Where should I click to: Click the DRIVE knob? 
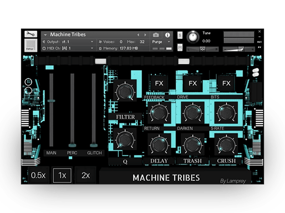[193, 113]
